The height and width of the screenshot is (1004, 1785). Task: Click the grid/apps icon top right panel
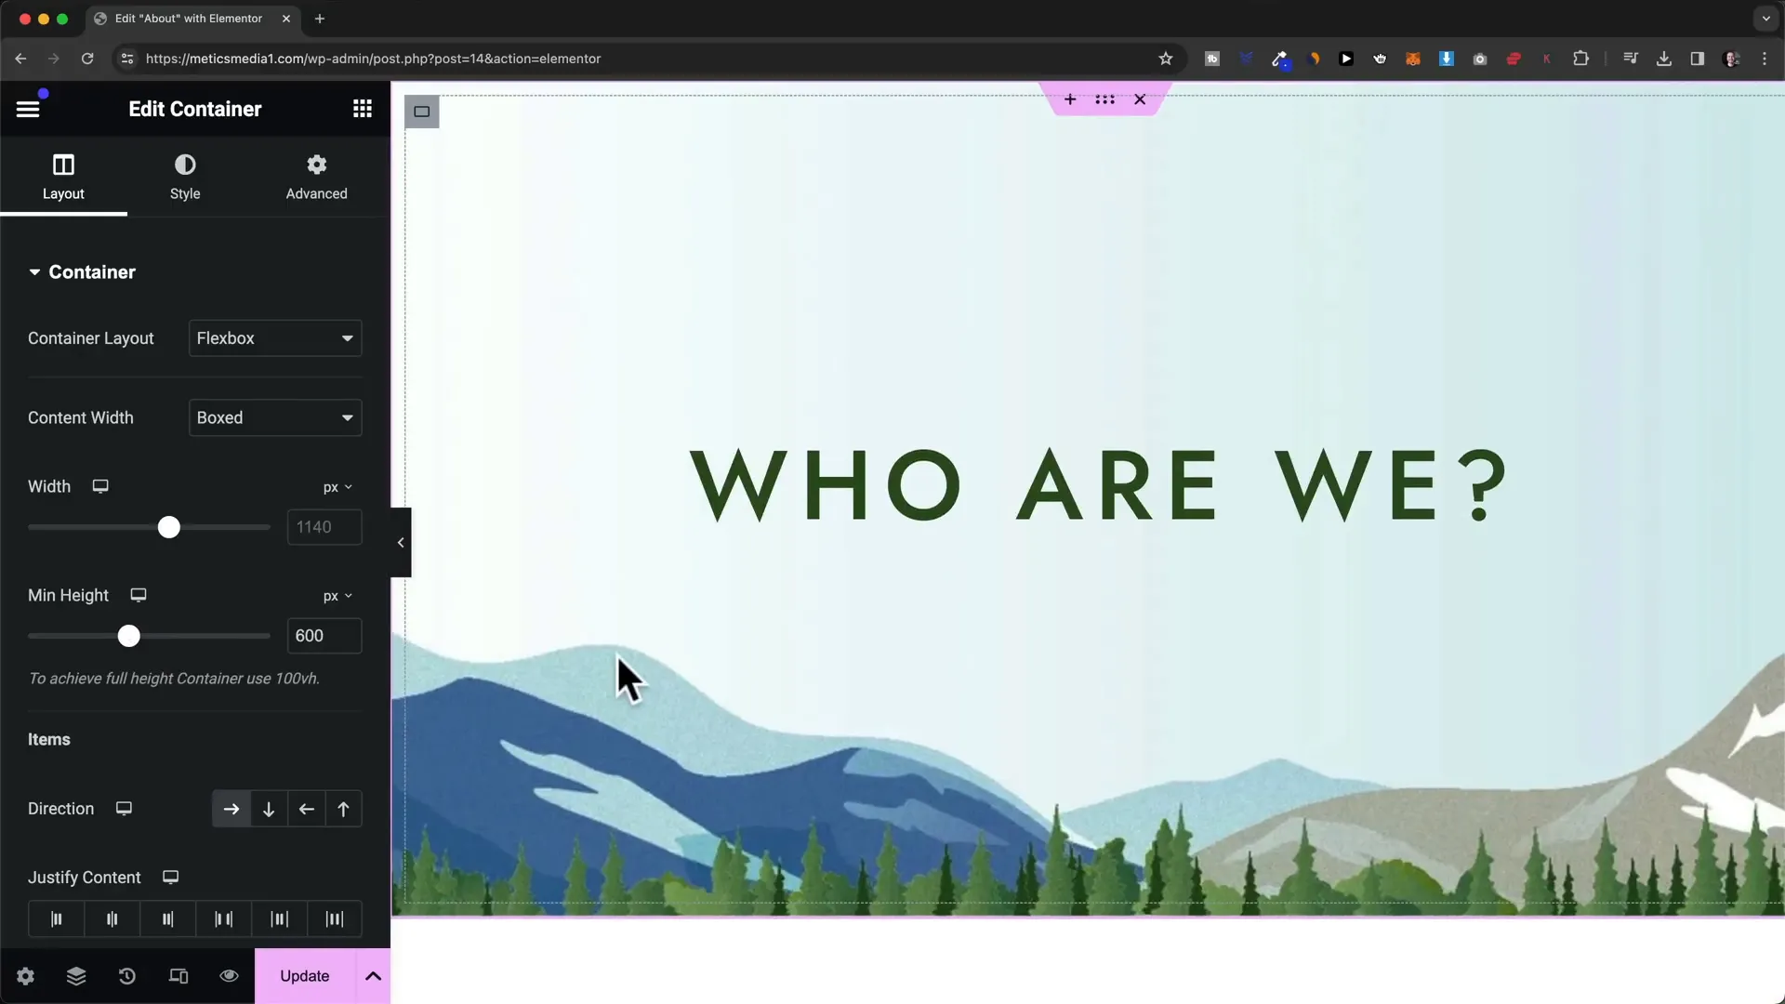(363, 109)
